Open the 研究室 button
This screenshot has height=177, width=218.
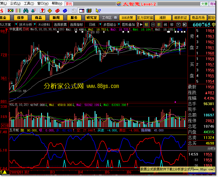point(92,18)
